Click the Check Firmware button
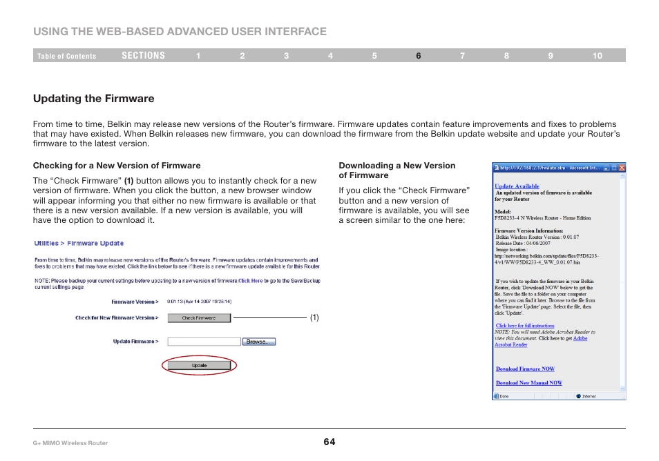This screenshot has height=461, width=659. (199, 318)
